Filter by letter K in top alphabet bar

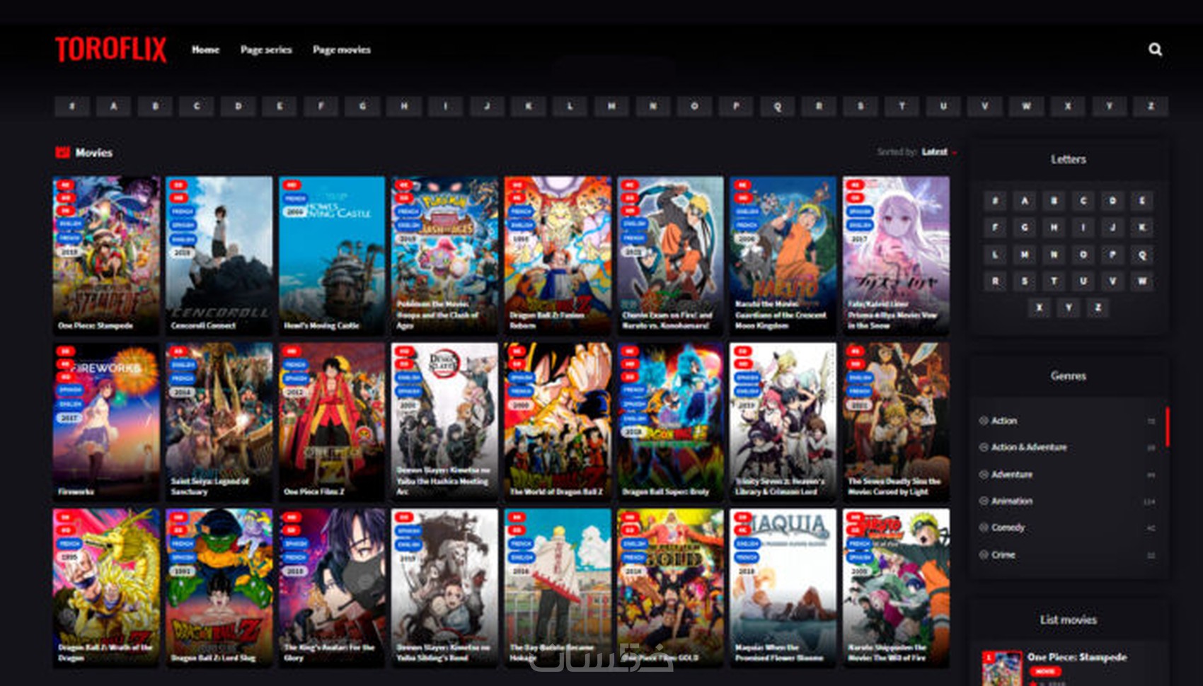[x=529, y=106]
